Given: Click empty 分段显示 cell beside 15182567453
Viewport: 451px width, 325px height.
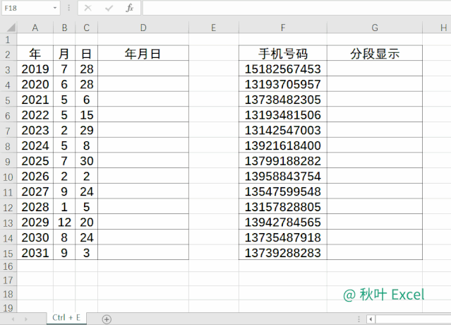Looking at the screenshot, I should tap(375, 69).
